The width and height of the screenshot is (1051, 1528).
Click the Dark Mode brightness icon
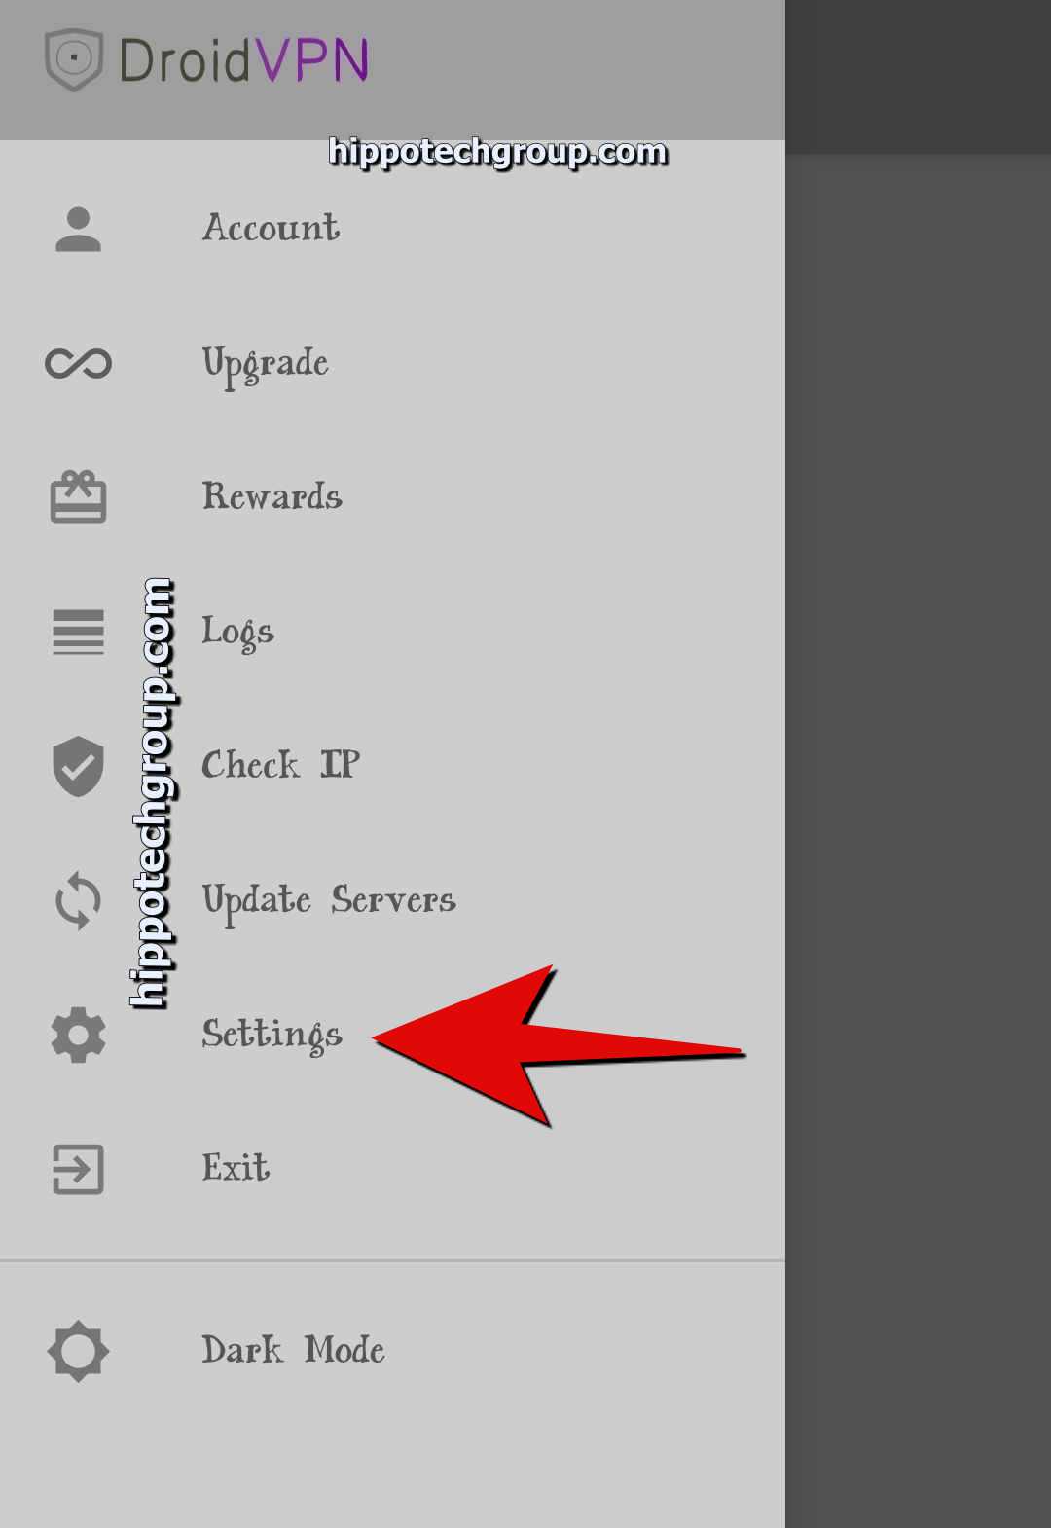pyautogui.click(x=78, y=1351)
